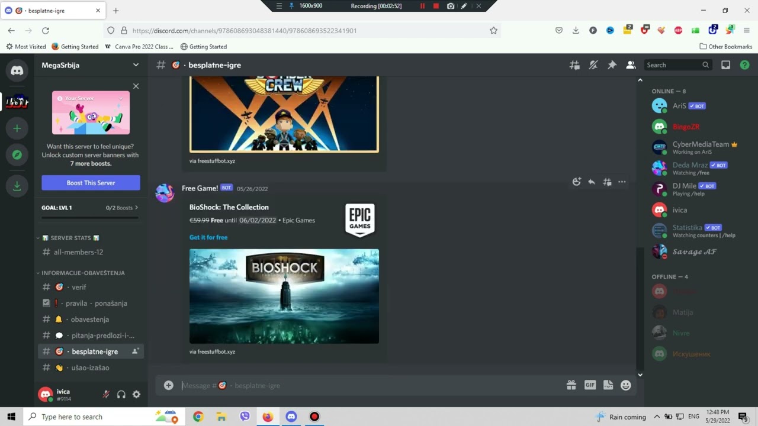Open Windows Start menu
This screenshot has width=758, height=426.
[11, 417]
